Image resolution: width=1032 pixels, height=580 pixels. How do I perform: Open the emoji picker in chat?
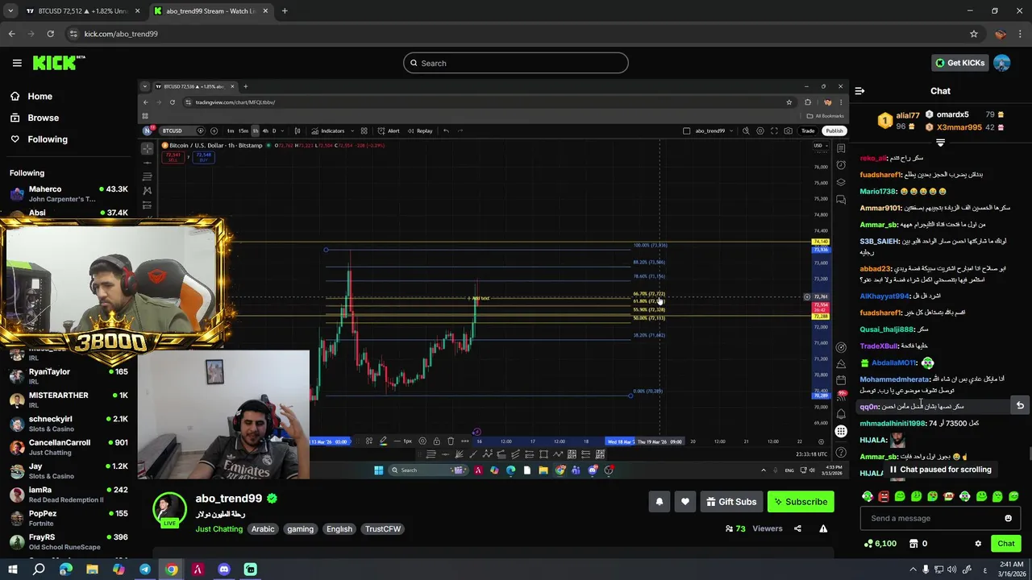(1008, 518)
